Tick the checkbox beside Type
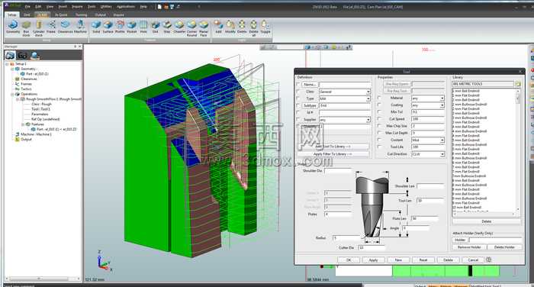Viewport: 534px width, 287px height. (298, 98)
